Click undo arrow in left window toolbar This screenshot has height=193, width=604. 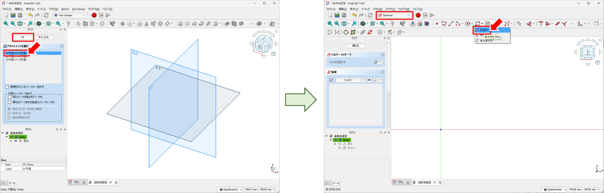click(x=30, y=15)
